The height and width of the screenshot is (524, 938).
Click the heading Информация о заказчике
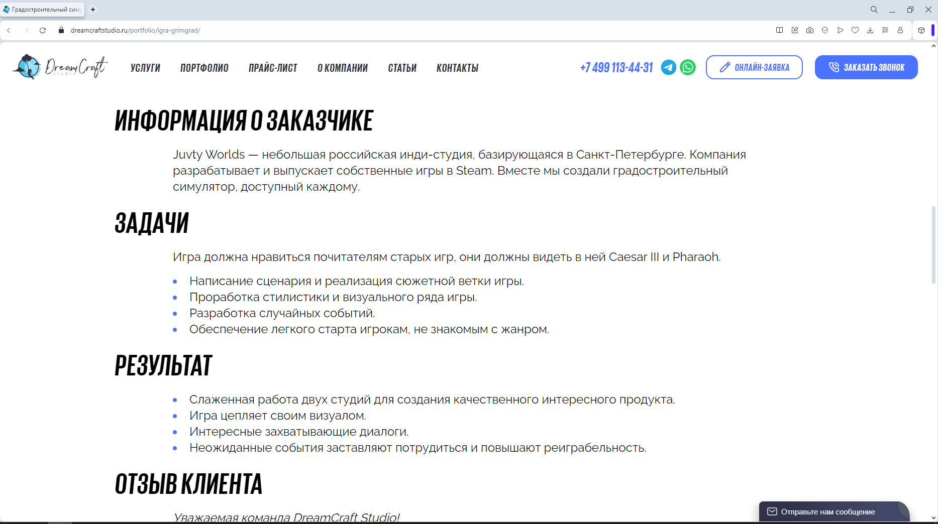244,121
